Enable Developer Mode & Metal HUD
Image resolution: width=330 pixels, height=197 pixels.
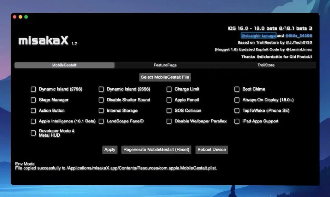tap(33, 133)
